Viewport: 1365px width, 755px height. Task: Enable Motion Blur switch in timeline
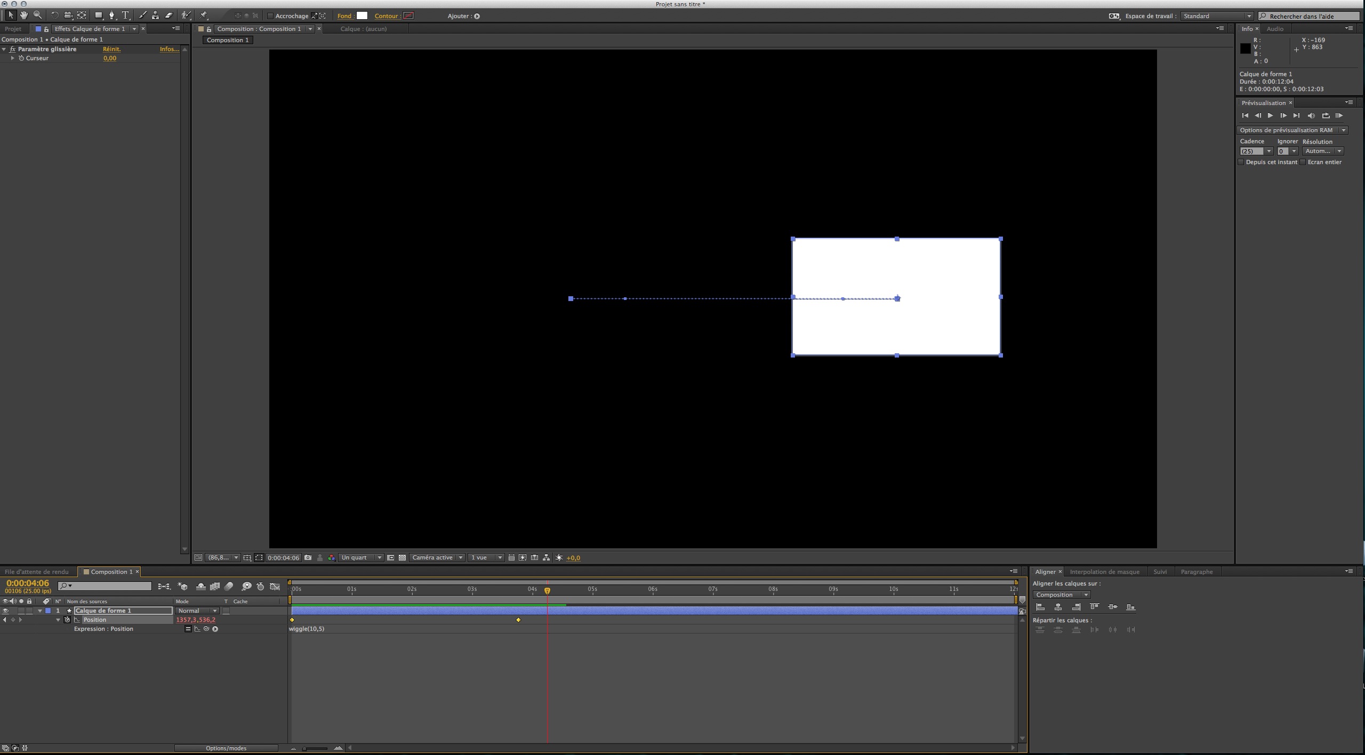pos(229,587)
